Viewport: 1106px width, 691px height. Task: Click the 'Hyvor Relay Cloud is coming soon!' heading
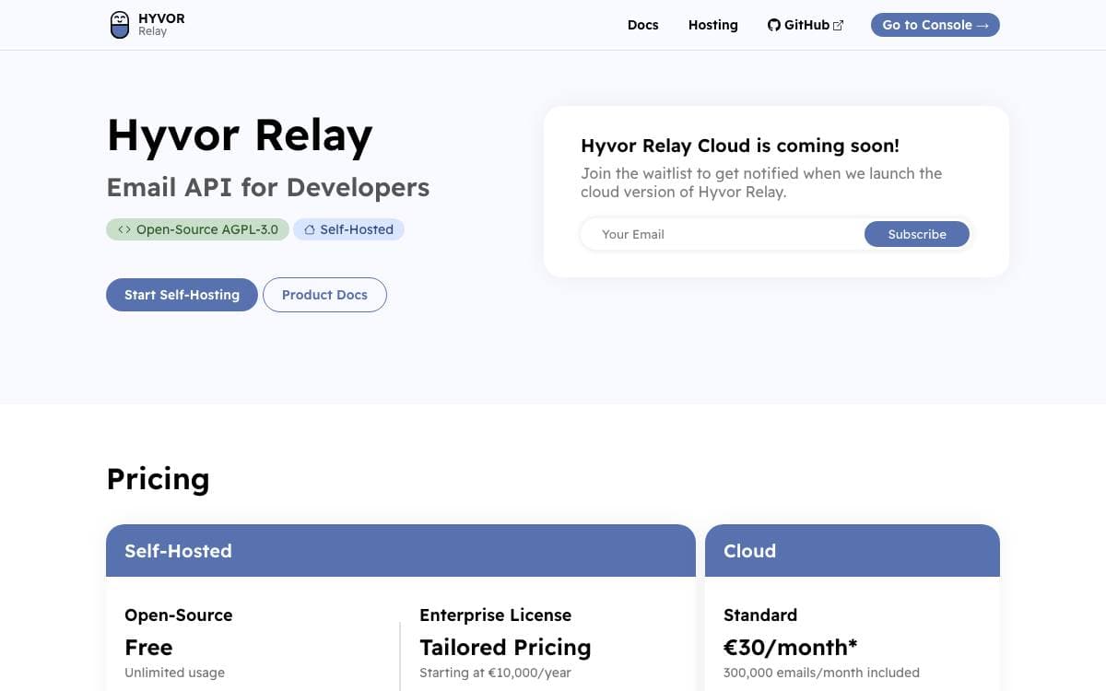click(x=740, y=146)
